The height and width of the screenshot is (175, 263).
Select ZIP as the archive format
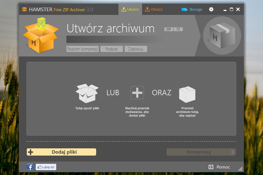(x=168, y=29)
